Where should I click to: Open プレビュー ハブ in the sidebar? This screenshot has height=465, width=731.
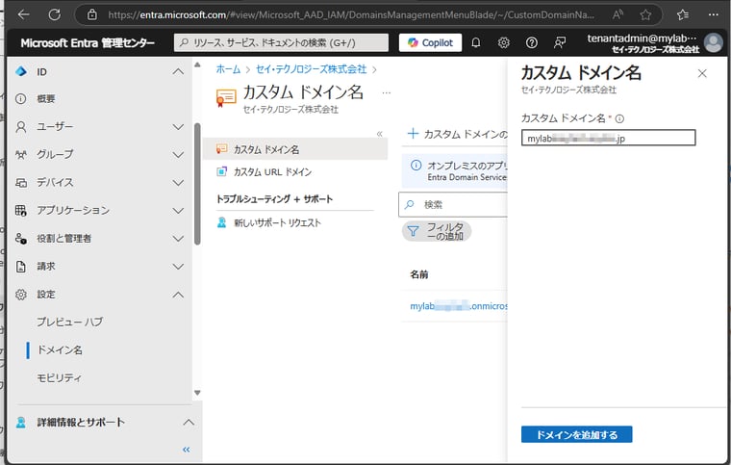pos(69,322)
